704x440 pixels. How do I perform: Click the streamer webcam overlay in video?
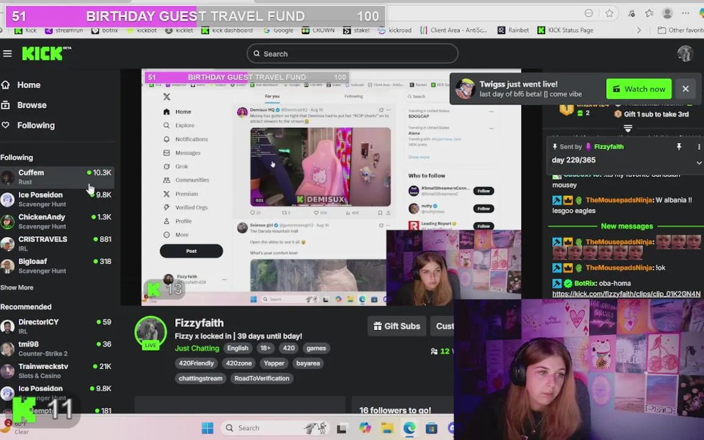(453, 268)
